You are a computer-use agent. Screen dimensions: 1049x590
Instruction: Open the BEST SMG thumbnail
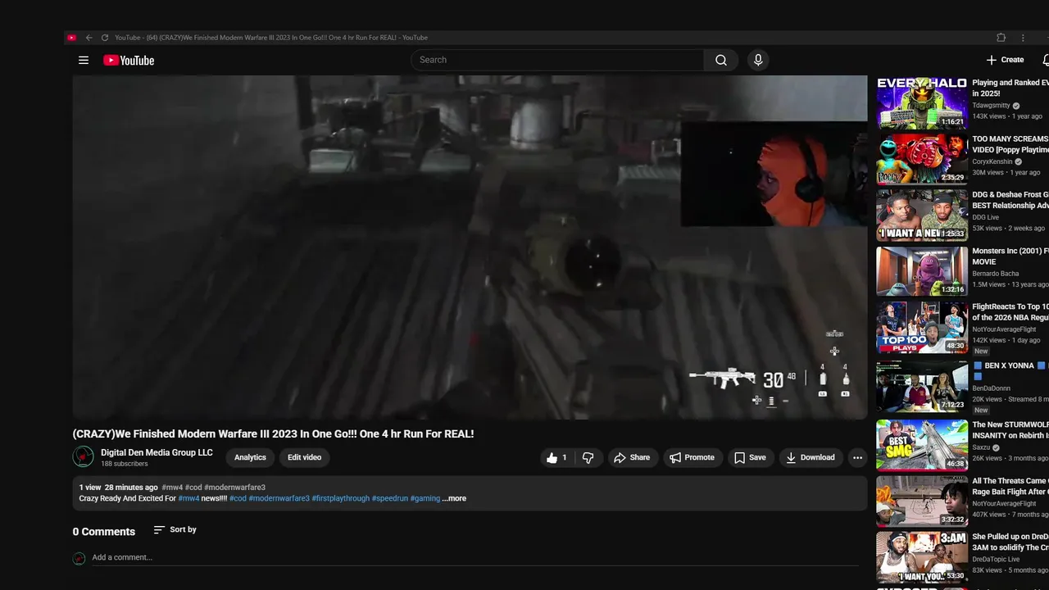coord(922,445)
